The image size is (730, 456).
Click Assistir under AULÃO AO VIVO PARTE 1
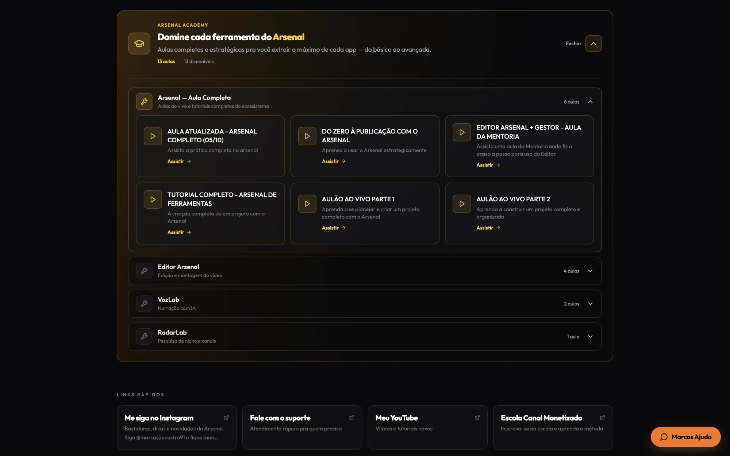(x=334, y=228)
